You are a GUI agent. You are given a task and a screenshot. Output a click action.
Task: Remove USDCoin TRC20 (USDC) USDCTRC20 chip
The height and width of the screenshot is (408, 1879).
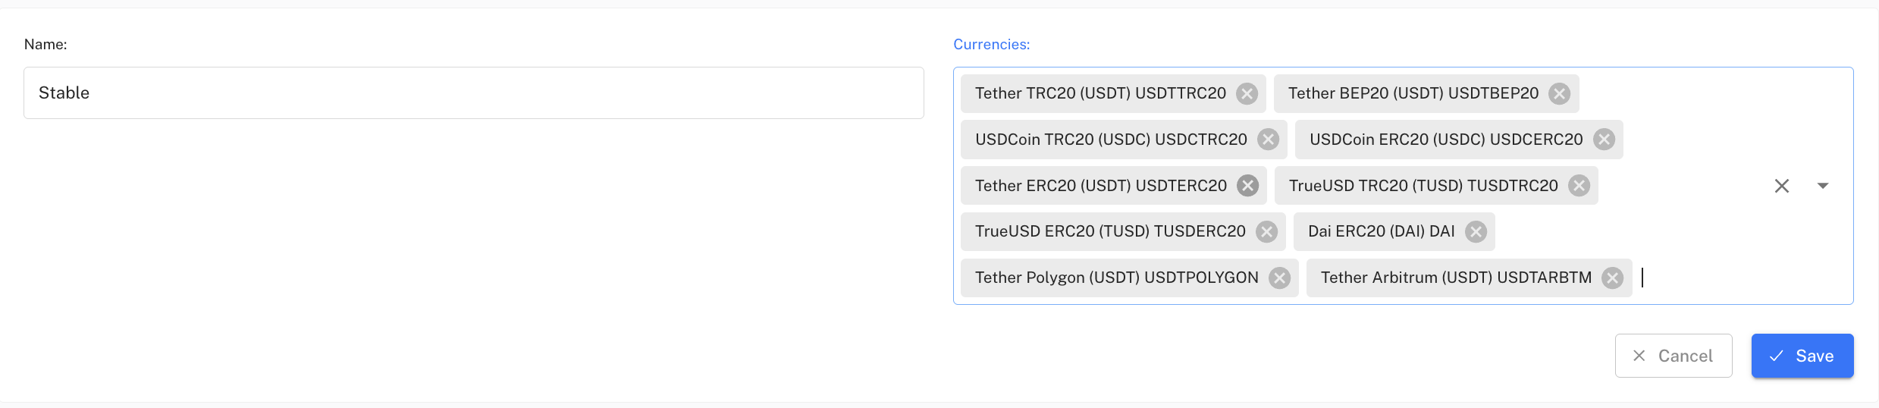(1268, 140)
